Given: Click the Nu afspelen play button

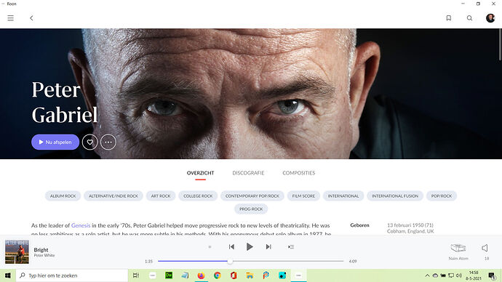Looking at the screenshot, I should (x=55, y=142).
